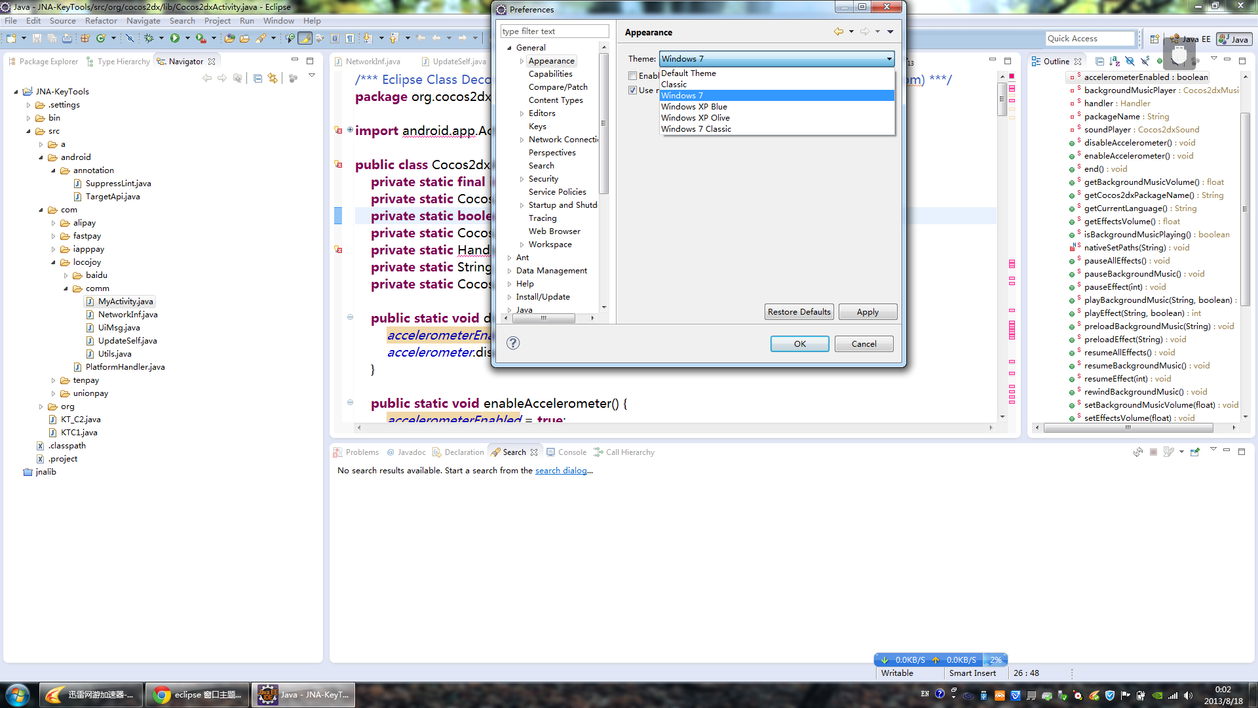Click Link with Editor in Navigator

coord(273,79)
